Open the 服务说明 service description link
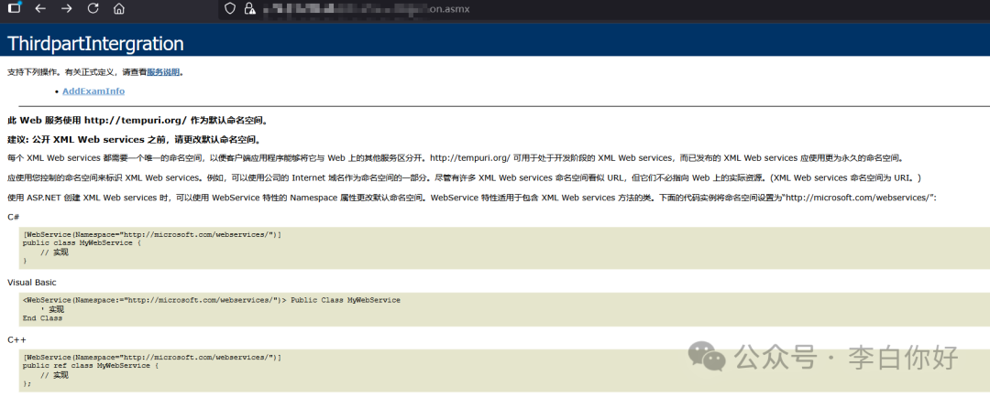 click(x=163, y=72)
